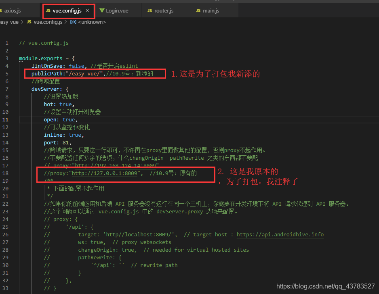This screenshot has height=294, width=379.
Task: Click the Vue icon on the Login.vue tab
Action: pos(102,10)
